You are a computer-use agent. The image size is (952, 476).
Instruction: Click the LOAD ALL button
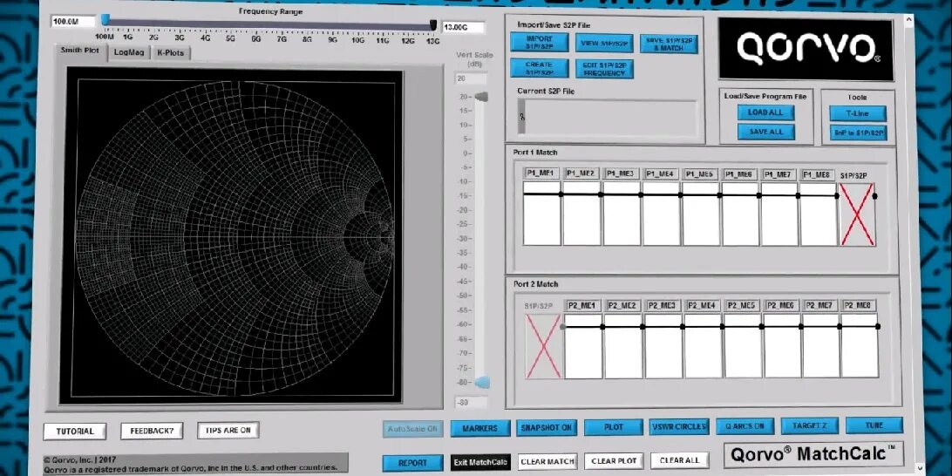[x=765, y=112]
